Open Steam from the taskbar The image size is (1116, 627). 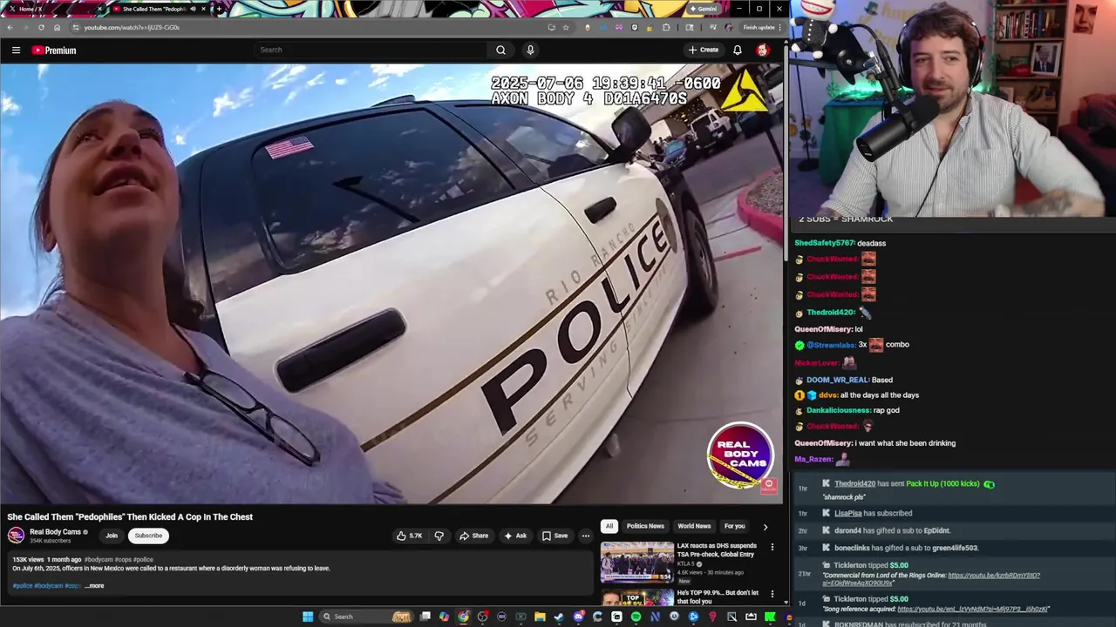(559, 617)
